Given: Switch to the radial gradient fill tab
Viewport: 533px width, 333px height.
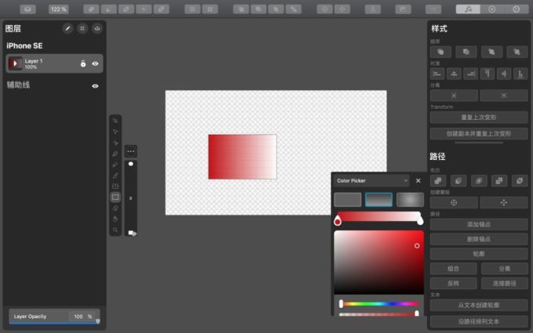Looking at the screenshot, I should [x=410, y=200].
